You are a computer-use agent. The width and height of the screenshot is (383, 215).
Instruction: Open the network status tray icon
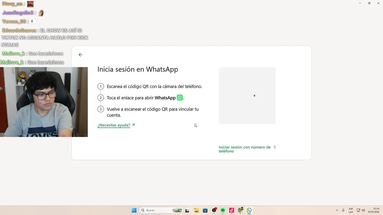pyautogui.click(x=359, y=210)
